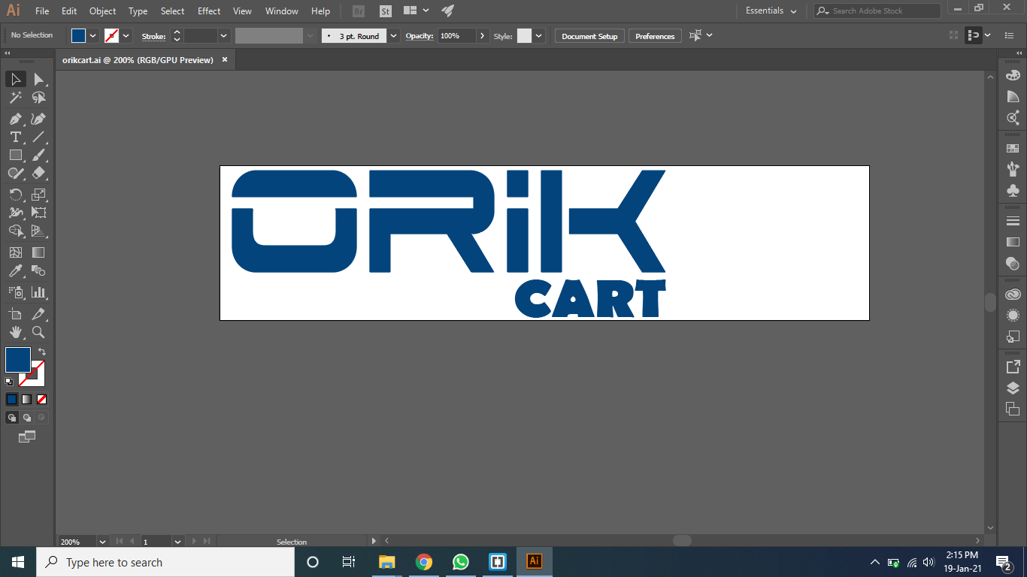The width and height of the screenshot is (1027, 577).
Task: Open the File menu
Action: [42, 11]
